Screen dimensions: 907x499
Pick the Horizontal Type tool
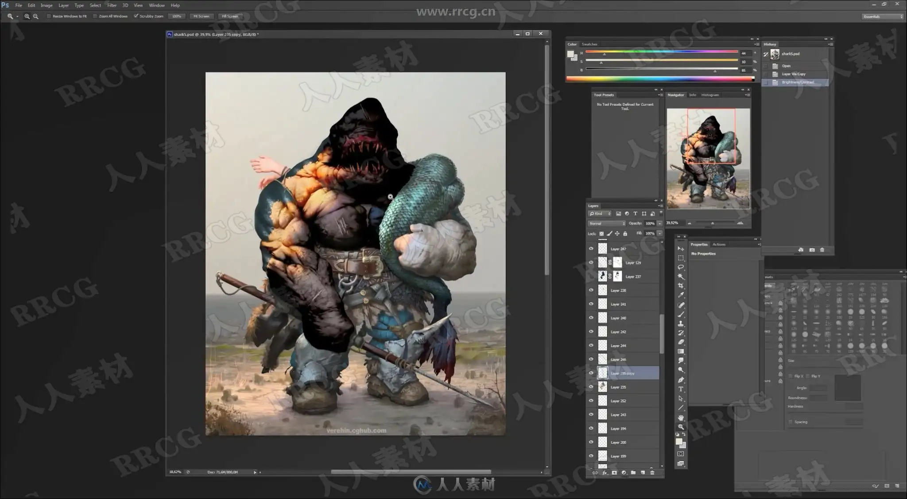click(x=681, y=389)
